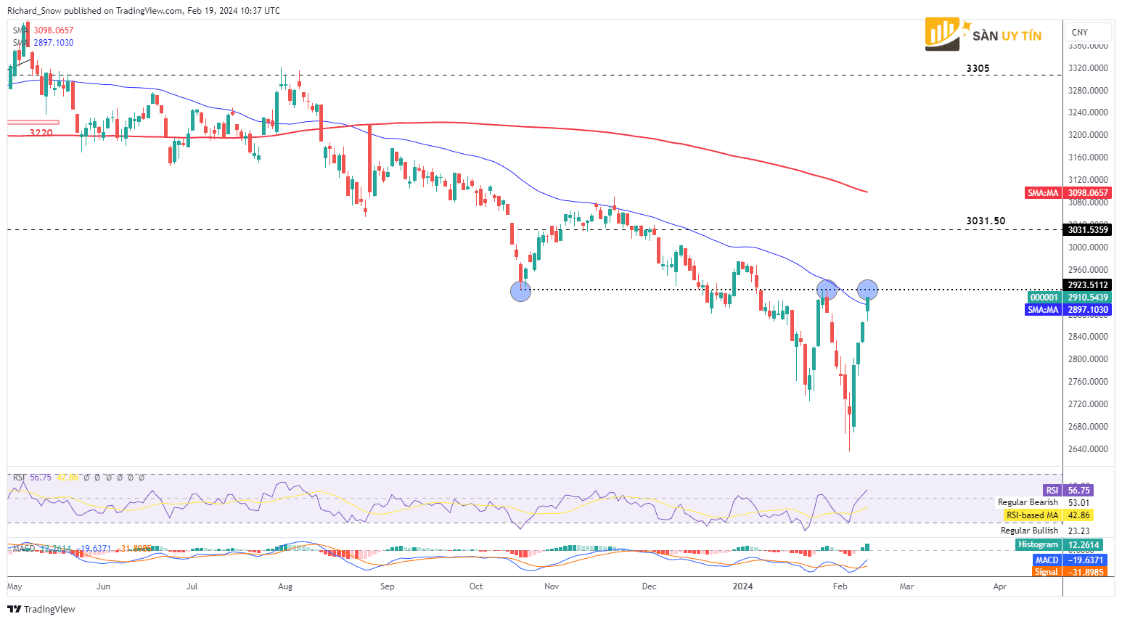
Task: Click the 3000.0000 price scale tick
Action: tap(1088, 247)
